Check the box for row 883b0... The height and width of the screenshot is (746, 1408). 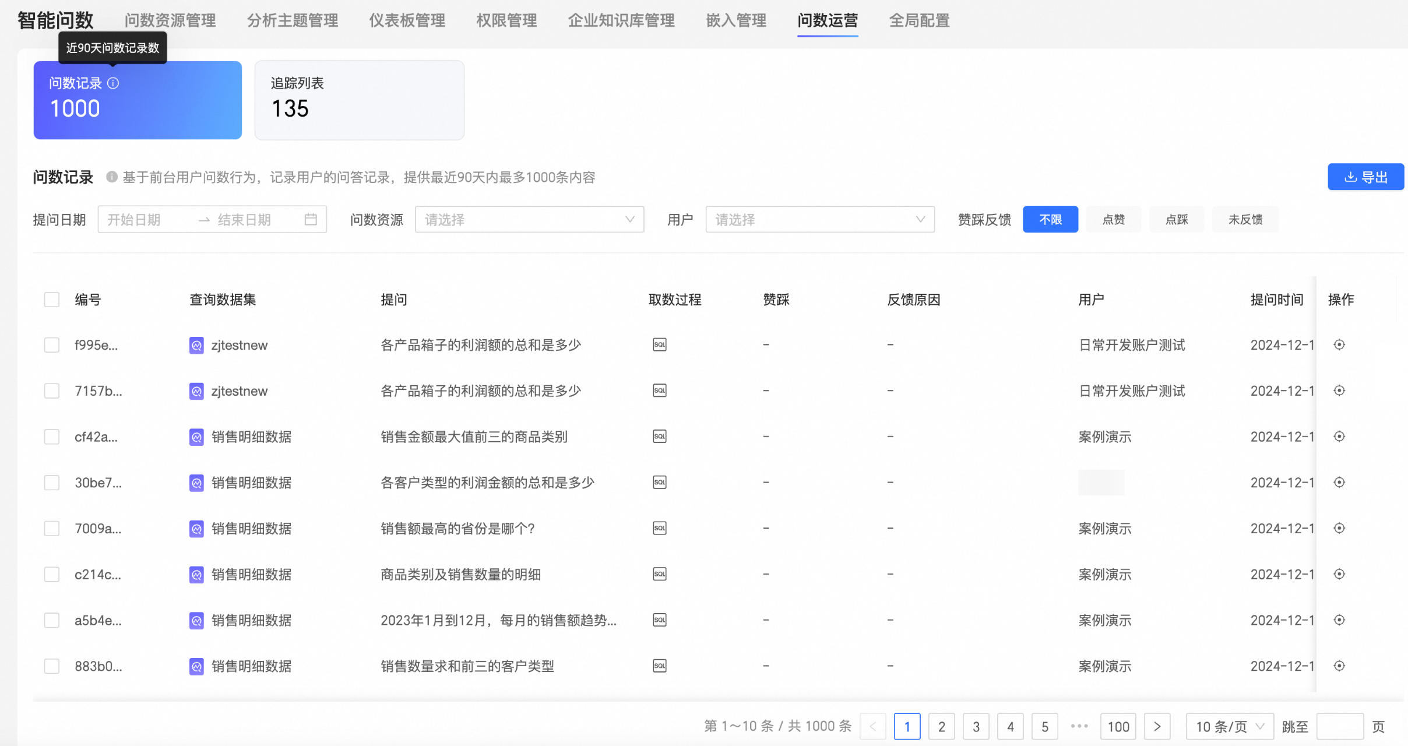click(x=52, y=666)
